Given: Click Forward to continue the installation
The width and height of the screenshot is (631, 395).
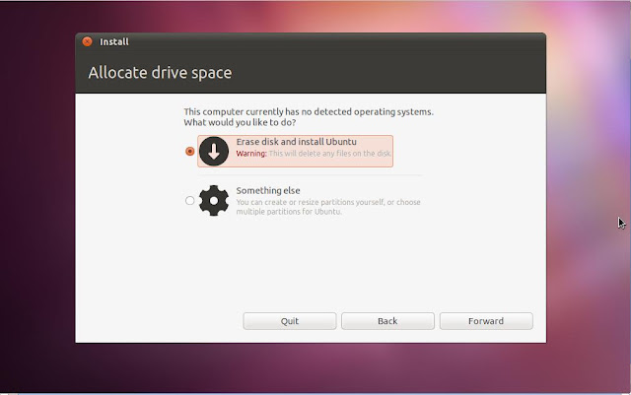Looking at the screenshot, I should [x=486, y=321].
